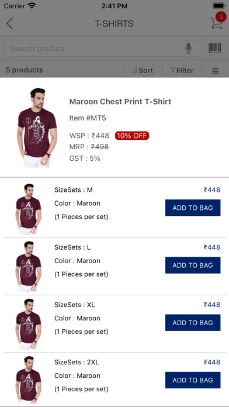Tap the back arrow icon
This screenshot has width=229, height=407.
tap(9, 23)
